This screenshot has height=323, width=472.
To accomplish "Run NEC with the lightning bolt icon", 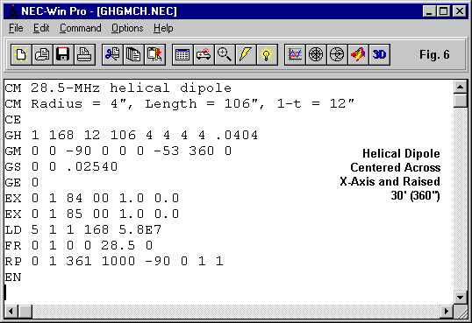I will pyautogui.click(x=246, y=54).
